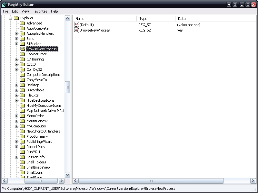The height and width of the screenshot is (193, 258).
Task: Click tree pane scroll down arrow
Action: pos(67,175)
